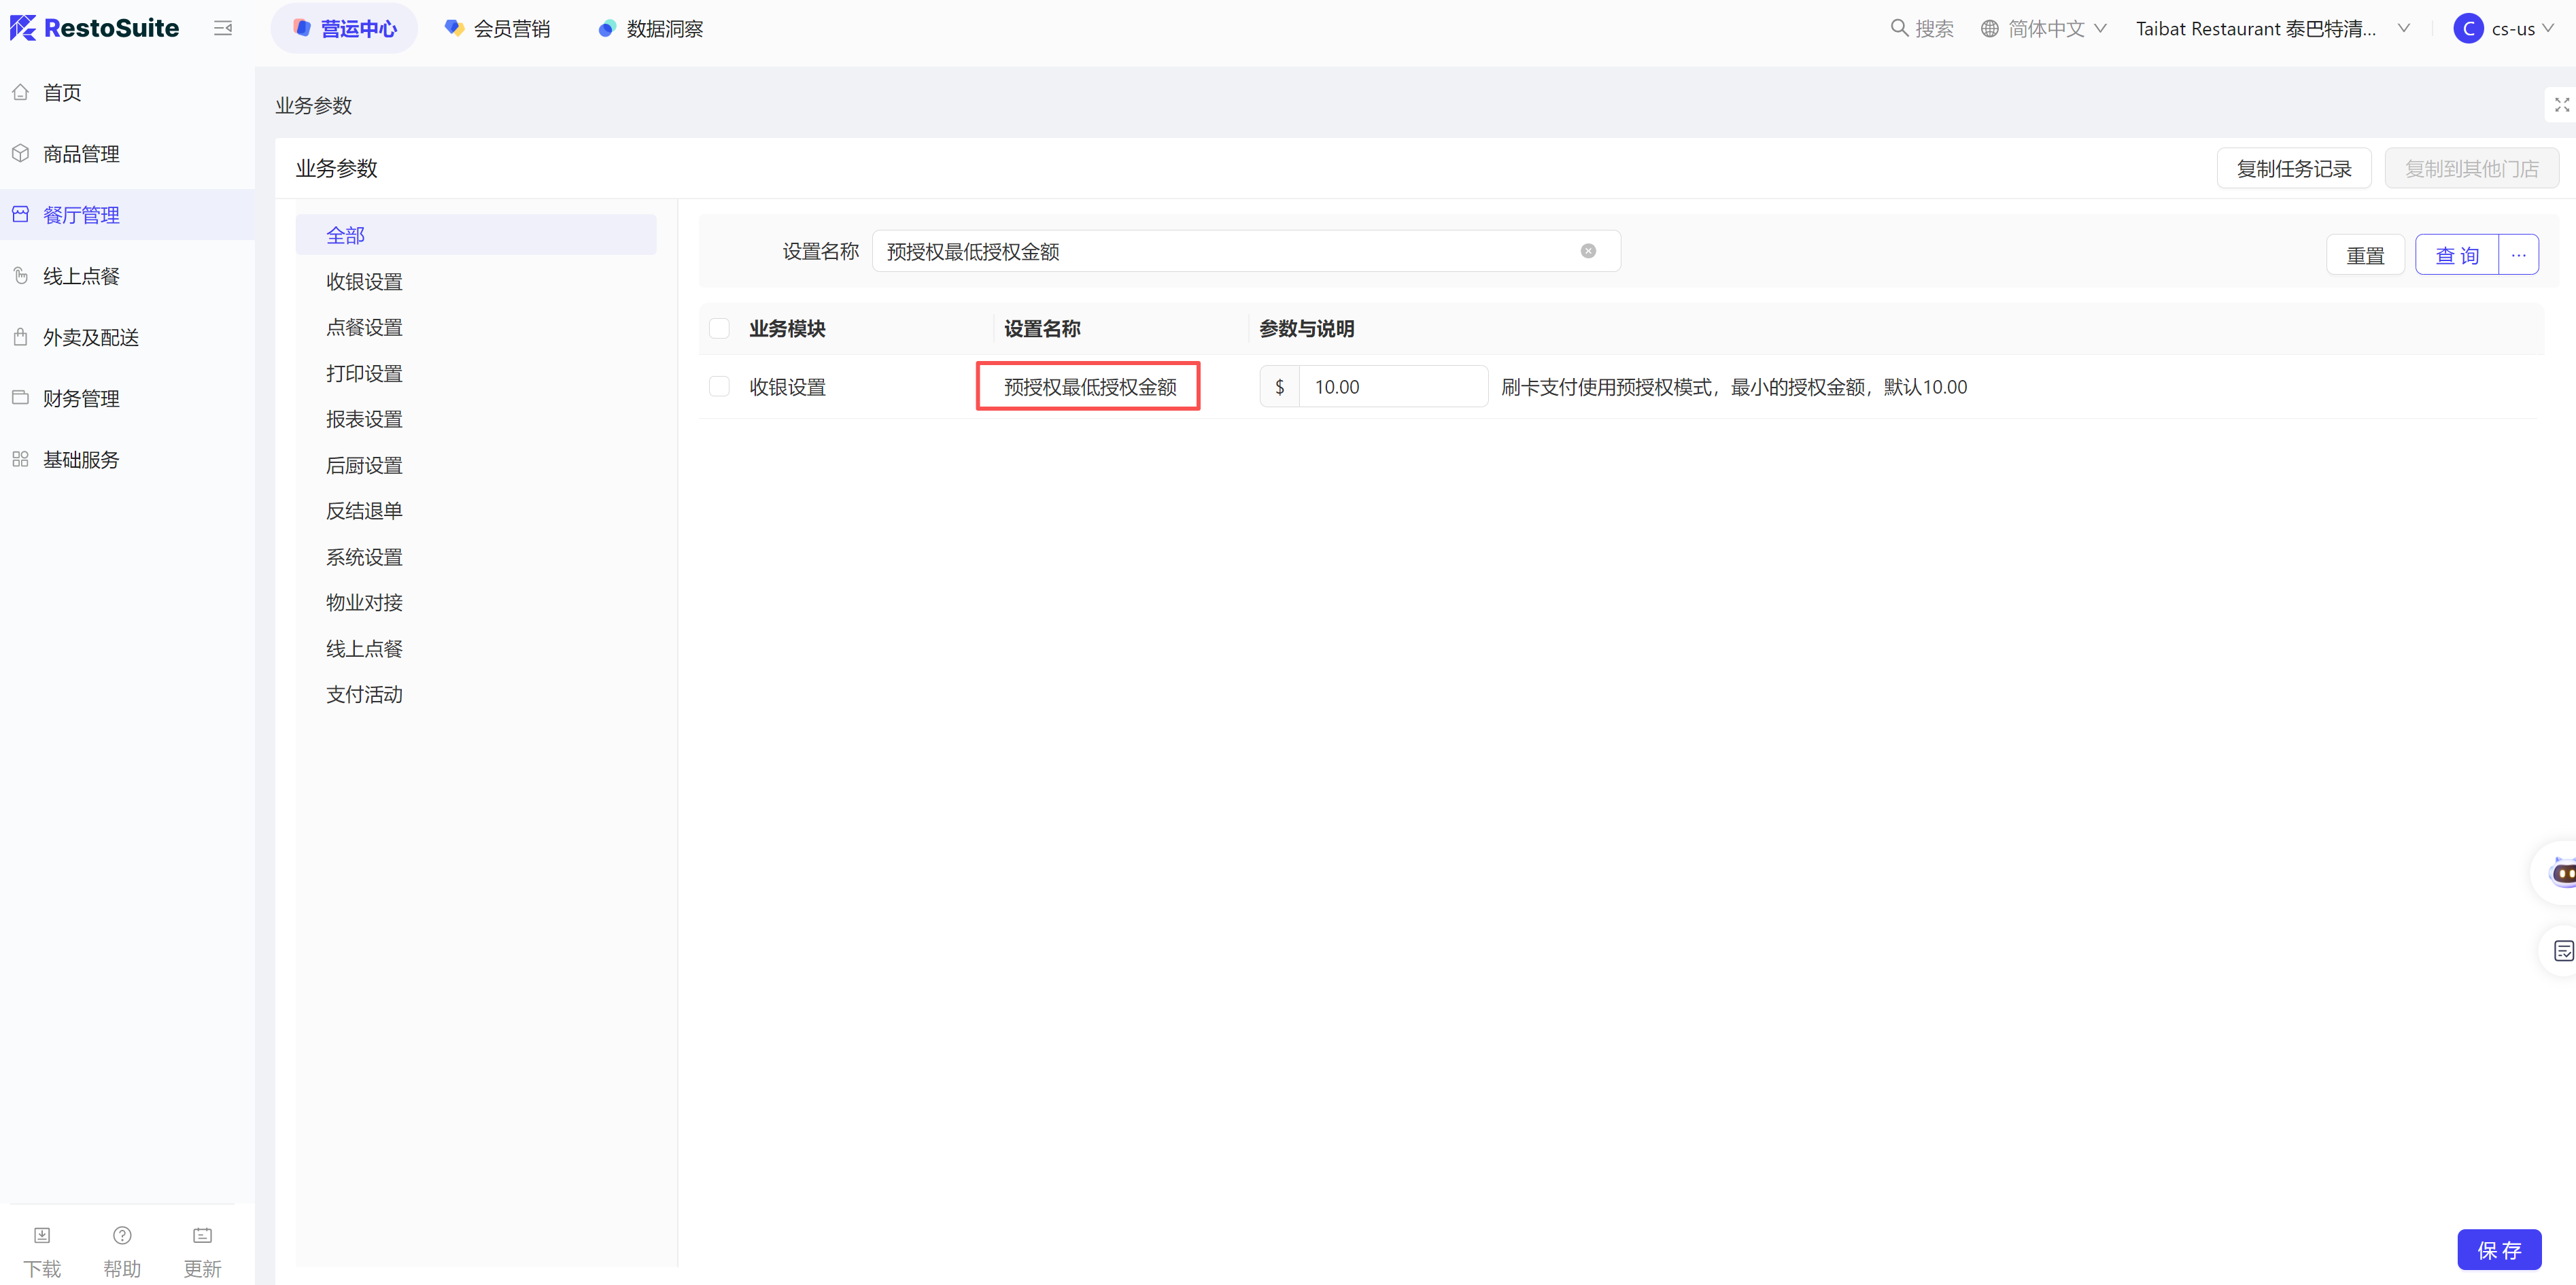Collapse the sidebar menu icon

click(x=223, y=28)
